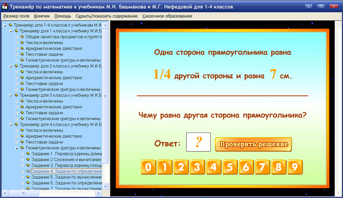Screen dimensions: 343x198
Task: Click book icon beside Тренажёр для 2 класса
Action: (16, 66)
